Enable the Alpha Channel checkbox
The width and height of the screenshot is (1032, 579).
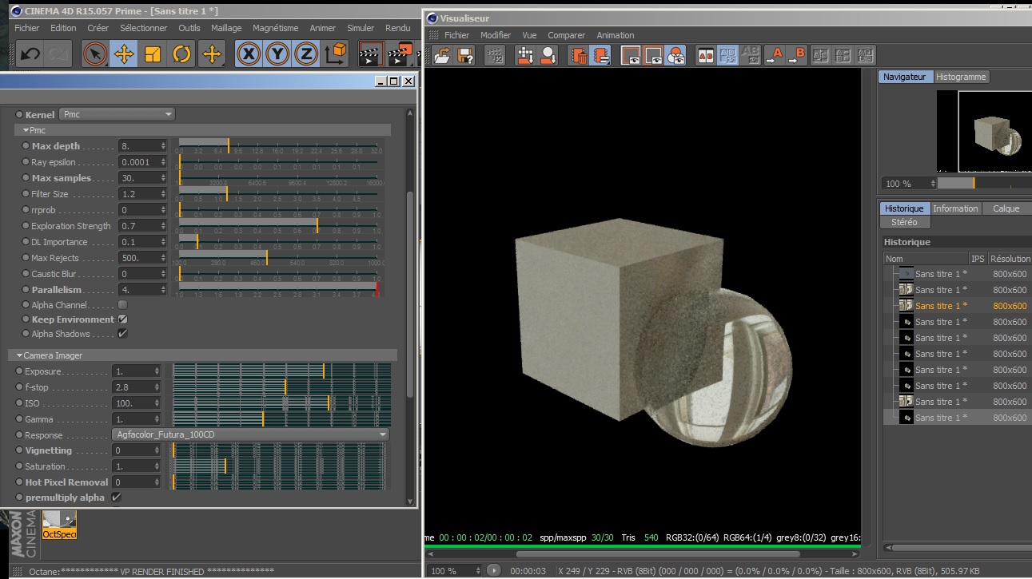(x=122, y=304)
